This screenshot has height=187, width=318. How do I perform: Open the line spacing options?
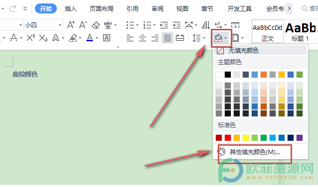[197, 38]
